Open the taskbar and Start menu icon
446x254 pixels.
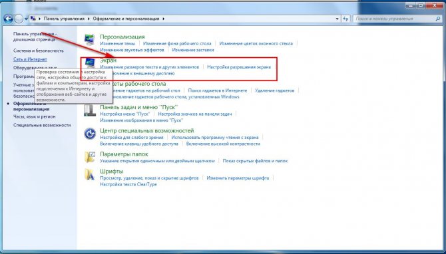90,110
